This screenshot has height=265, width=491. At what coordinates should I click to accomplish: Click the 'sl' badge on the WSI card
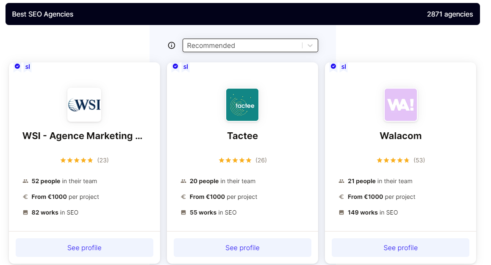(28, 67)
